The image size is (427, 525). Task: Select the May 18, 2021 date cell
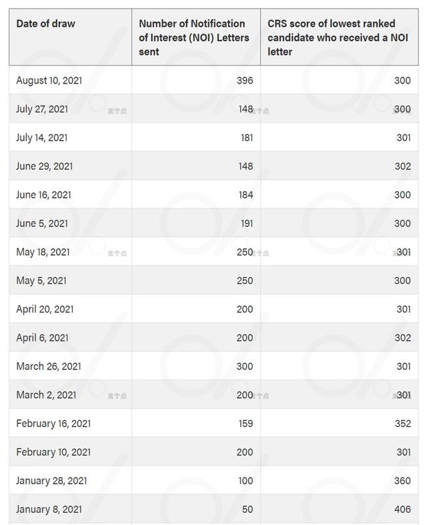pos(43,252)
